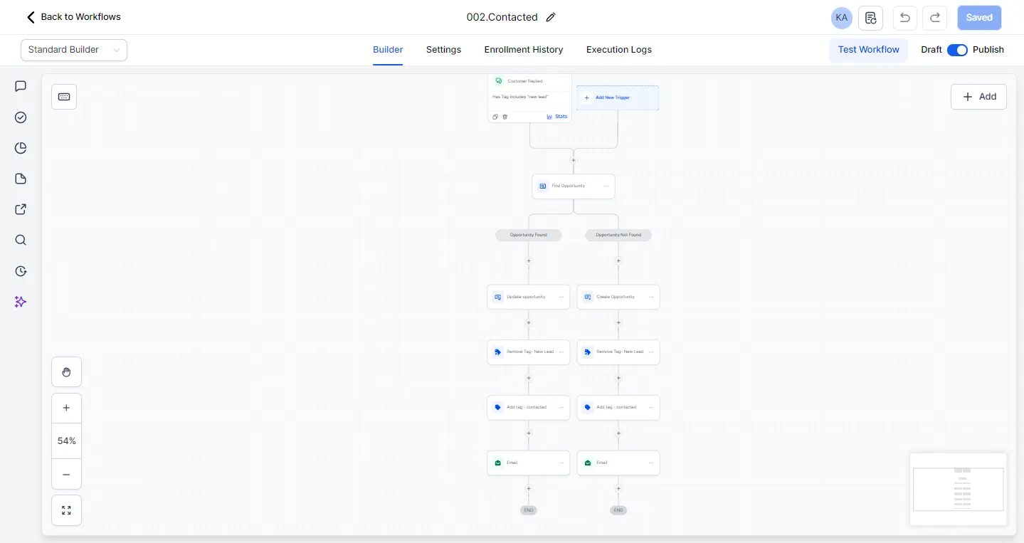Click the history clock icon in the sidebar
1024x543 pixels.
(x=21, y=271)
